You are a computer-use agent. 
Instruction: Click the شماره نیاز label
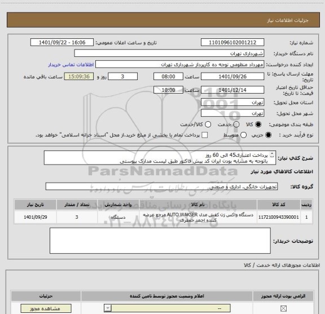pyautogui.click(x=301, y=43)
